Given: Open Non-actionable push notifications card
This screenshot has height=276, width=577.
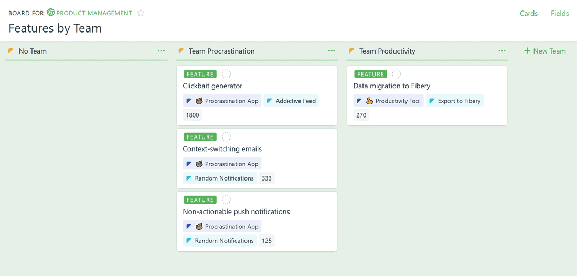Looking at the screenshot, I should [236, 211].
